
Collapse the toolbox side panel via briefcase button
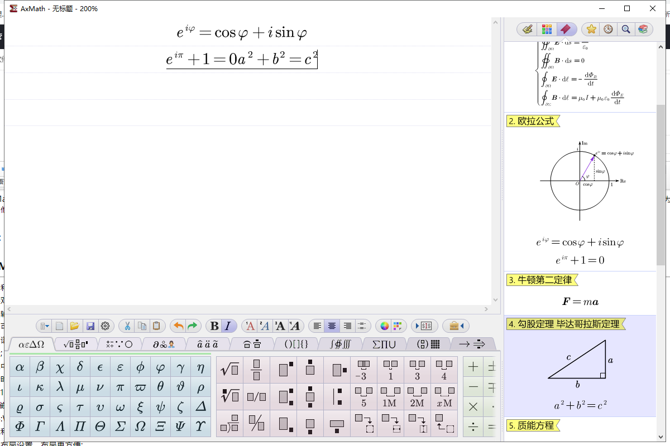click(456, 326)
